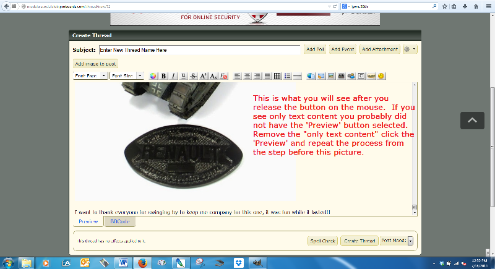Image resolution: width=495 pixels, height=269 pixels.
Task: Bookmark this page with star icon
Action: (x=445, y=6)
